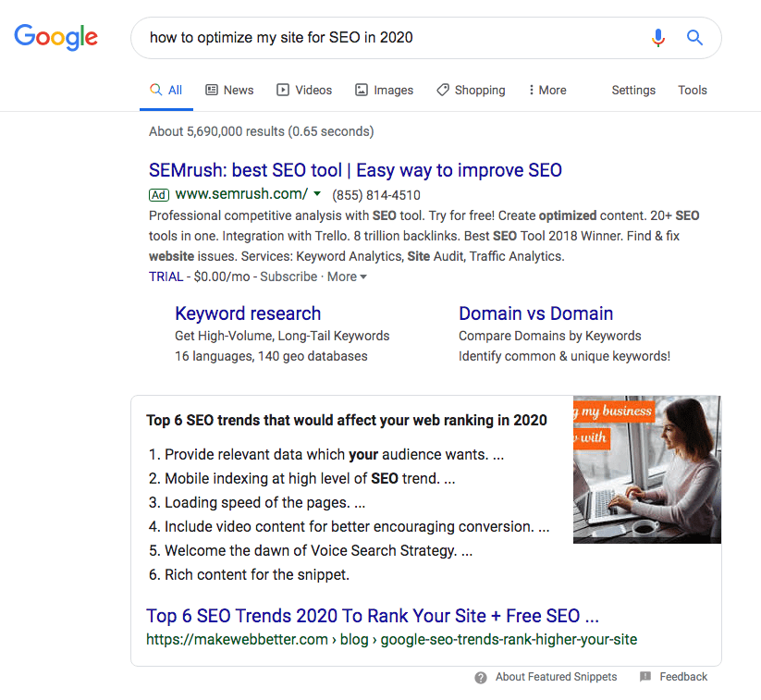Click the Feedback flag icon
The width and height of the screenshot is (761, 700).
(645, 677)
